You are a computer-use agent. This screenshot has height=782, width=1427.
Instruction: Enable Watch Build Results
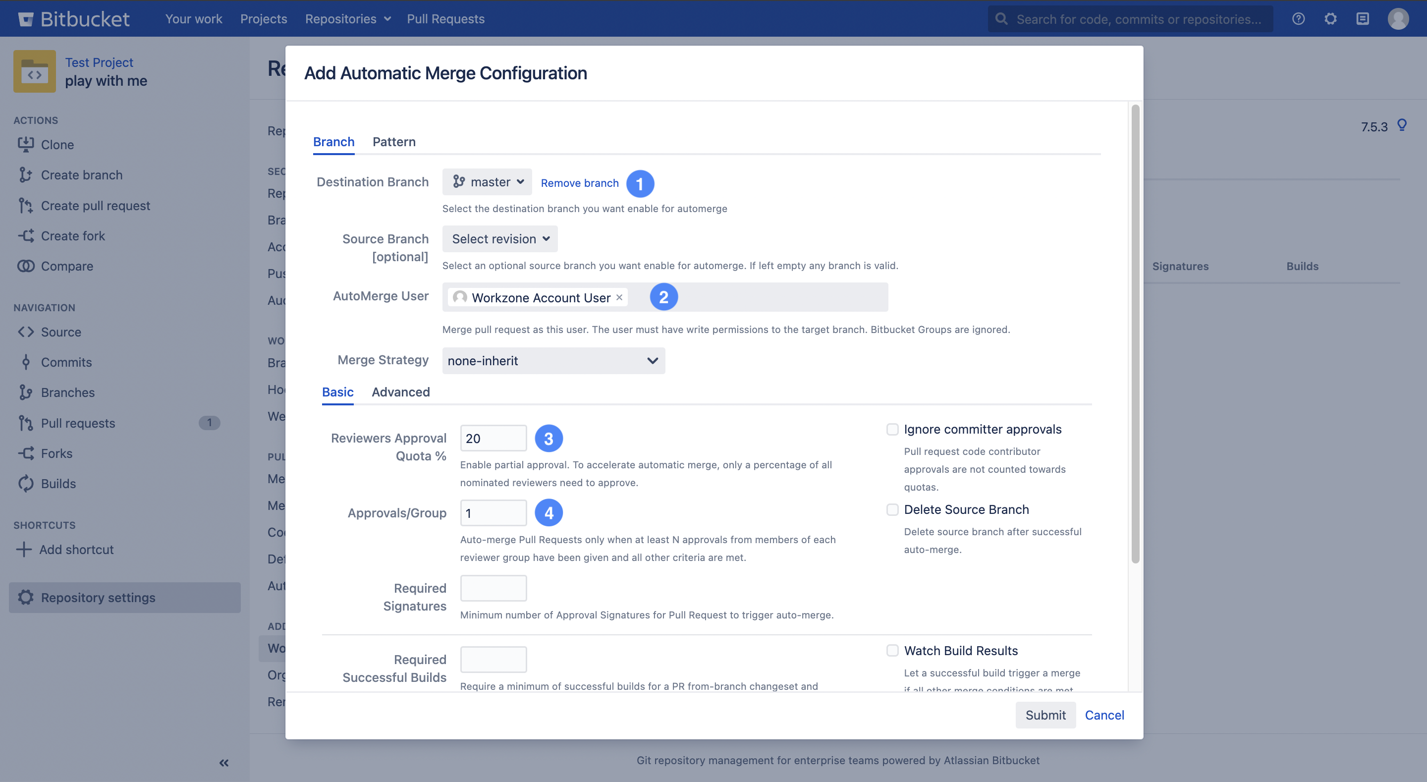tap(892, 650)
